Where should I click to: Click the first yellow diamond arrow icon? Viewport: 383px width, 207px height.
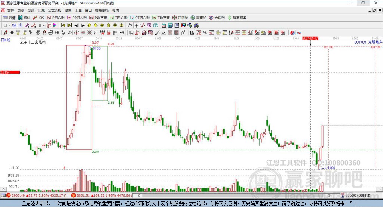pos(89,25)
